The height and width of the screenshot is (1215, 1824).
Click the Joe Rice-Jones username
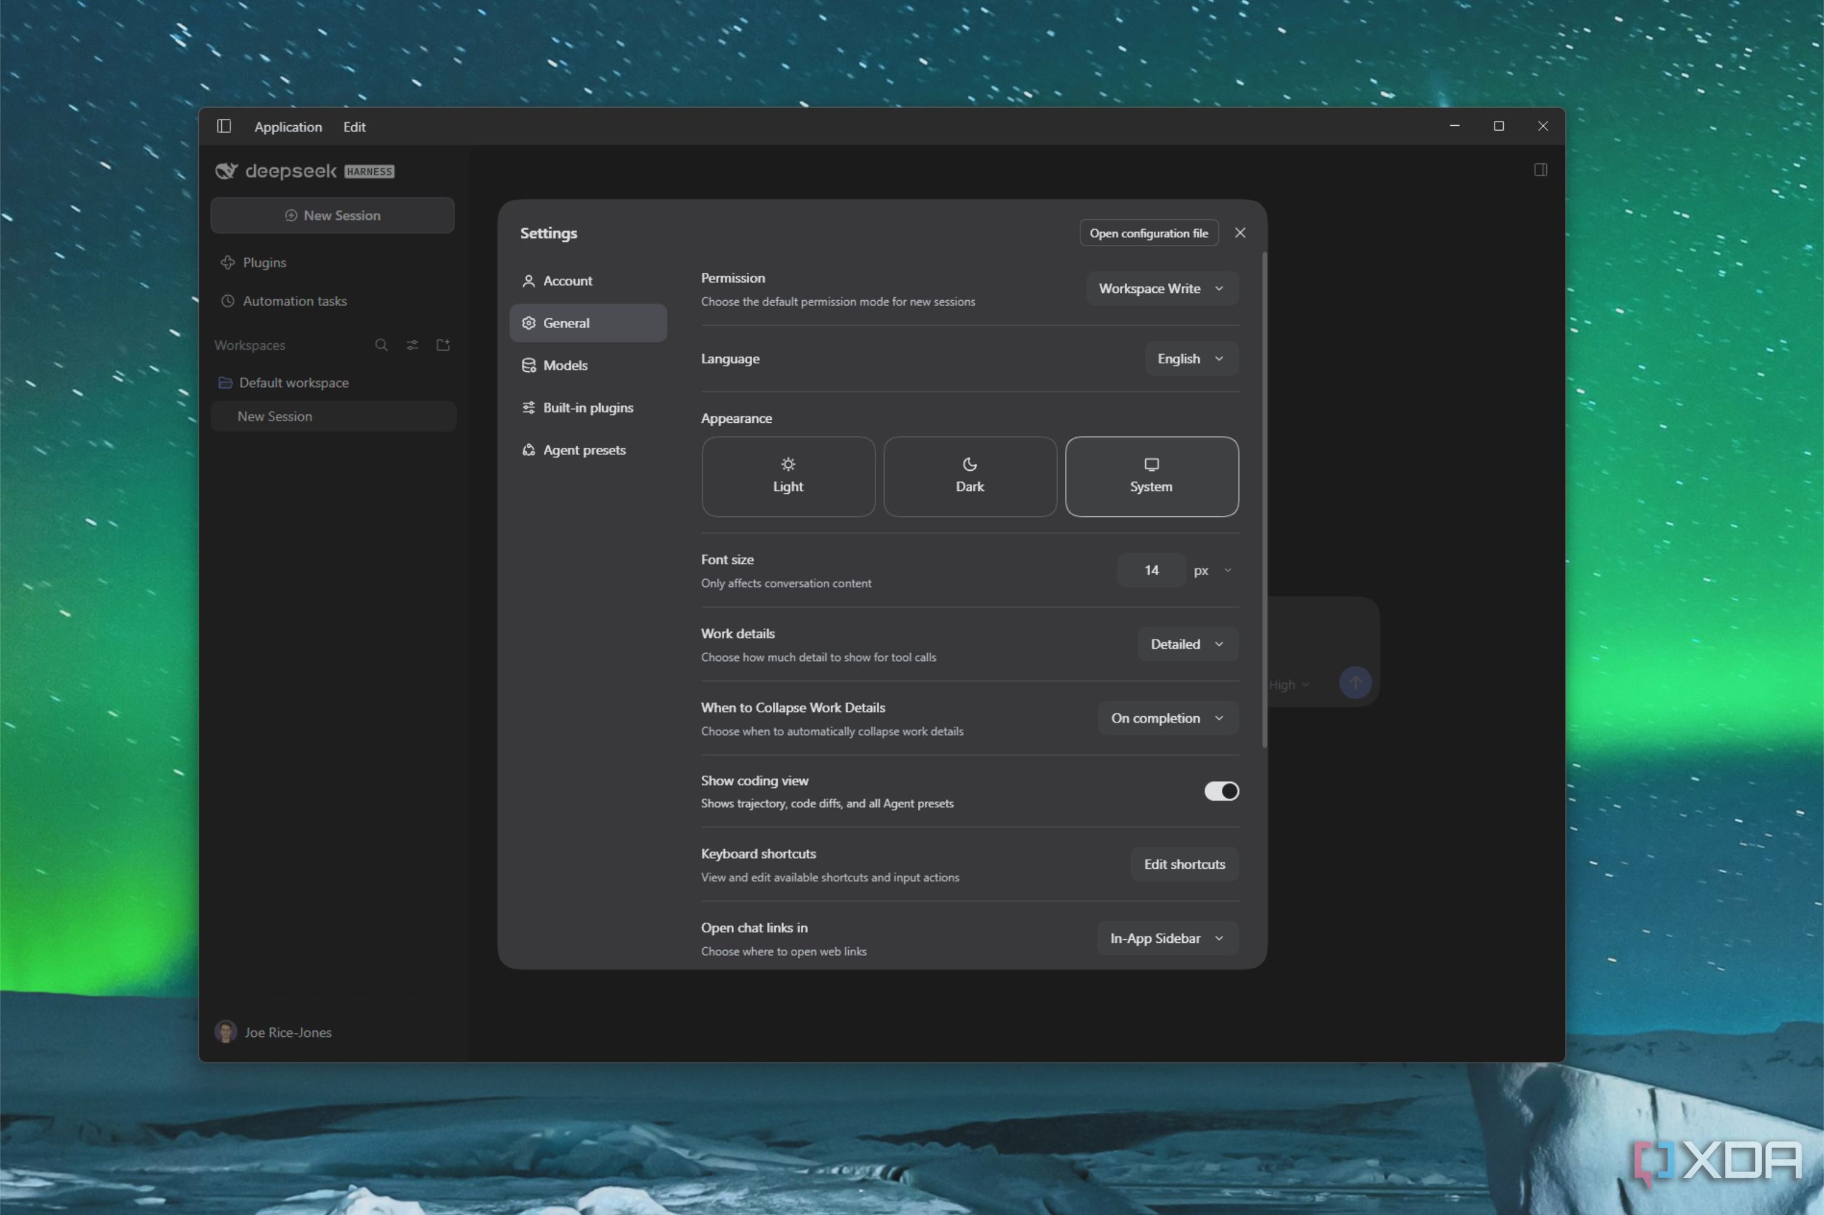tap(288, 1033)
